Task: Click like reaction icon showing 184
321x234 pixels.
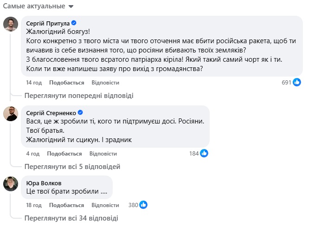Action: [204, 153]
